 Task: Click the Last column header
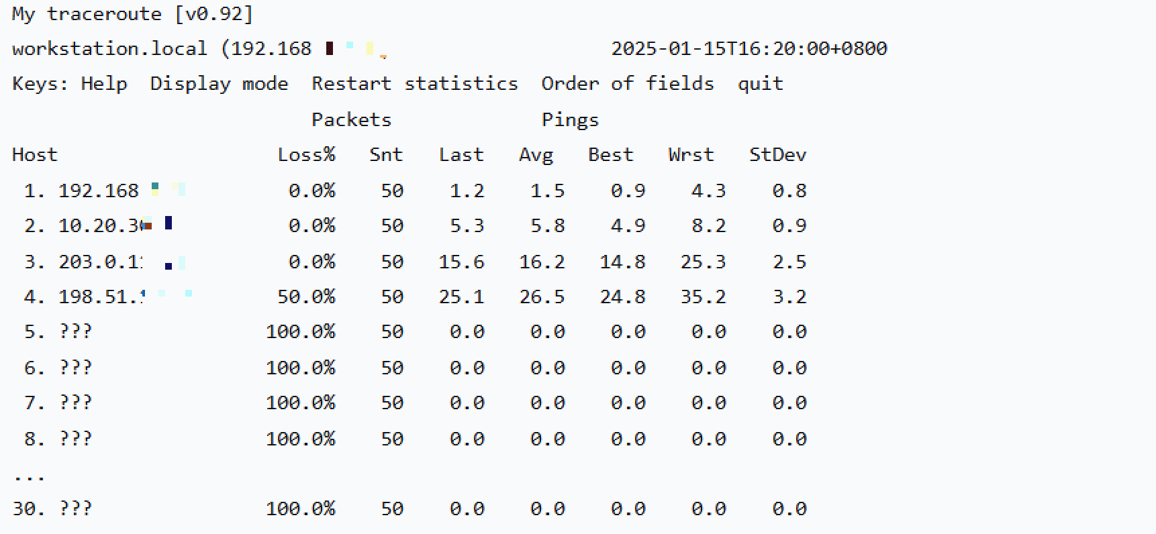point(461,155)
